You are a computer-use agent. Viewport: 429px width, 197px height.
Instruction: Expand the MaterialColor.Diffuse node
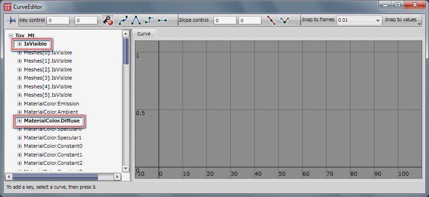[19, 121]
